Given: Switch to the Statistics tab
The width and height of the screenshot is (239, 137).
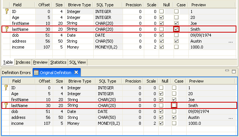Looking at the screenshot, I should [58, 62].
